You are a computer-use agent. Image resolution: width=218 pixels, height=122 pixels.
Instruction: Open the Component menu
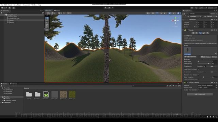click(26, 5)
